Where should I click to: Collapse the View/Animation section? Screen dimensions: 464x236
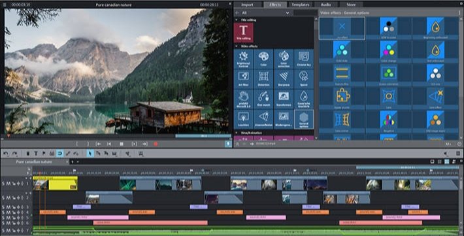[237, 133]
